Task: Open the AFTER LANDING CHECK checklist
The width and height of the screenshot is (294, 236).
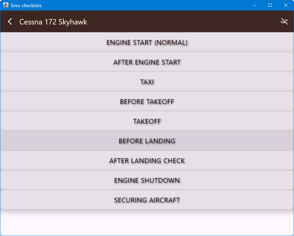Action: click(x=147, y=161)
